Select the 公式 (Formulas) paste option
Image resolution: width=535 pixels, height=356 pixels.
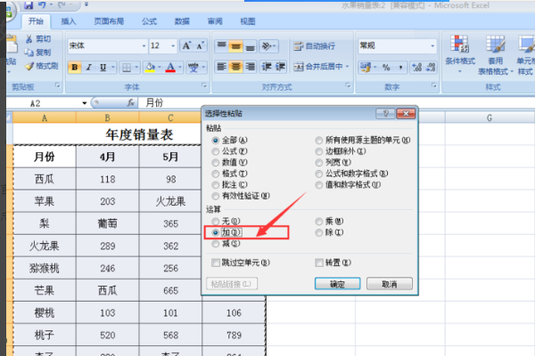[x=215, y=151]
